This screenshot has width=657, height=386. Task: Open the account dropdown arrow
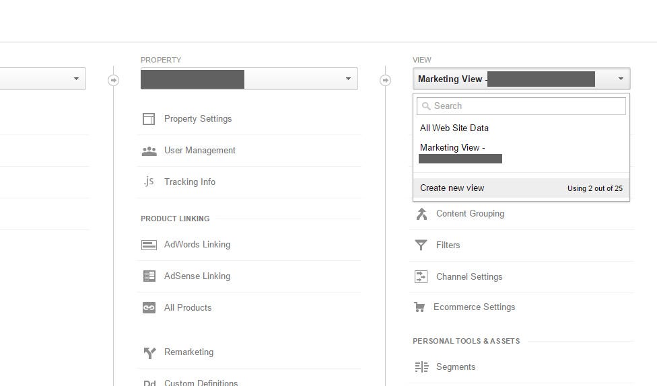pyautogui.click(x=76, y=79)
